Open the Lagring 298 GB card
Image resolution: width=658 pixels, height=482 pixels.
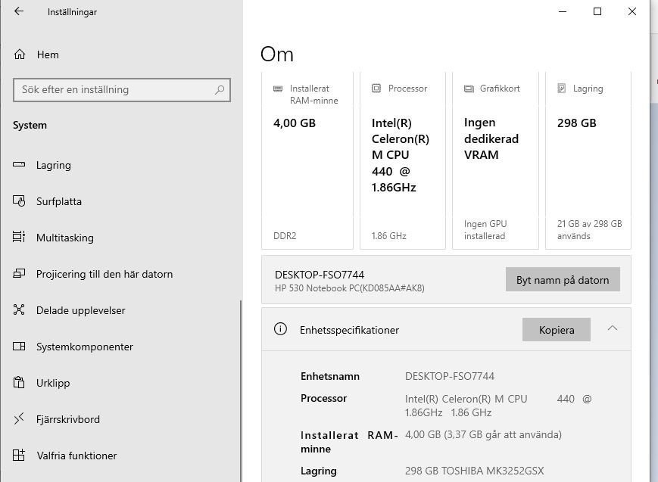point(588,161)
